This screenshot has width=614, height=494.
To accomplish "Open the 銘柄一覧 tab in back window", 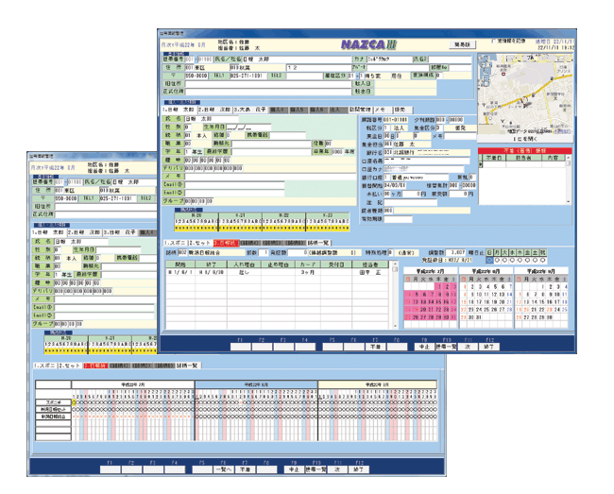I will point(188,366).
